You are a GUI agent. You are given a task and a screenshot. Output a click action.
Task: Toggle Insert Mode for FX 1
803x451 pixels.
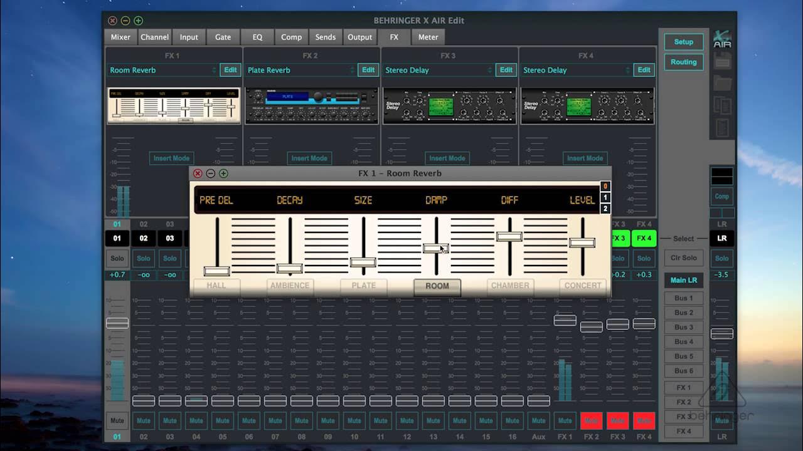pyautogui.click(x=171, y=158)
